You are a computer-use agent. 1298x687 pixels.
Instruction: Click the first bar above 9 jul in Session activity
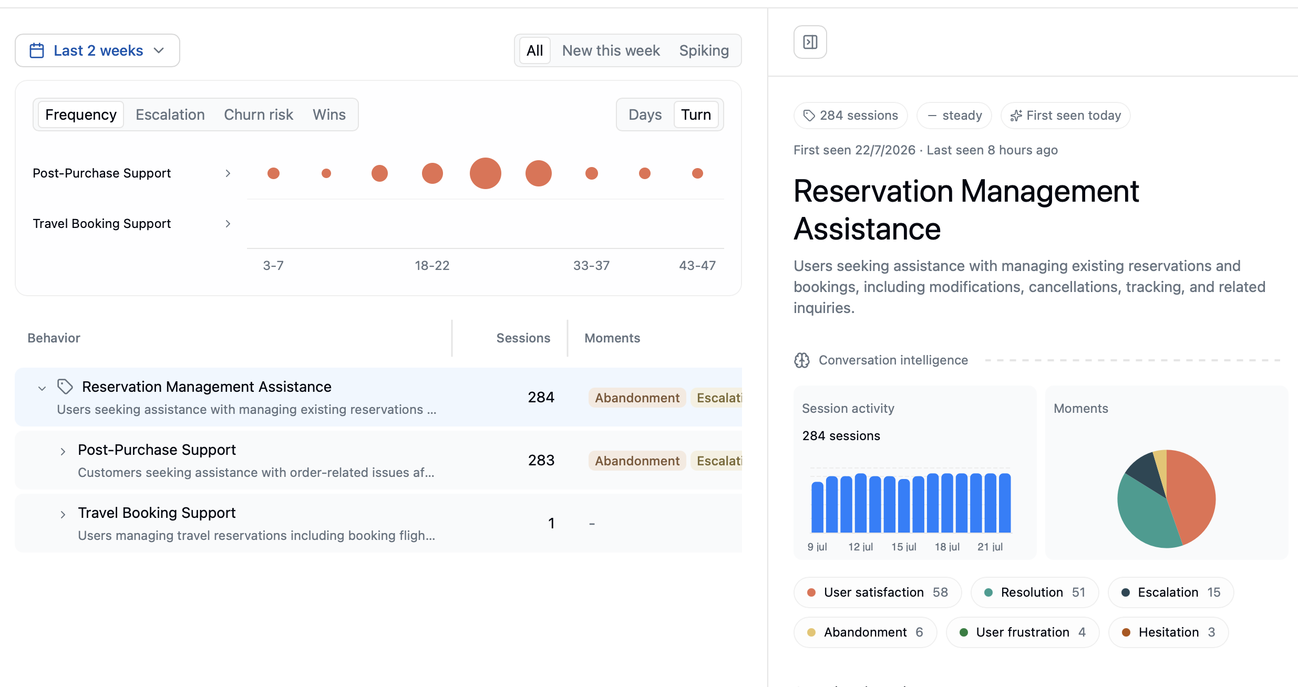pyautogui.click(x=817, y=507)
